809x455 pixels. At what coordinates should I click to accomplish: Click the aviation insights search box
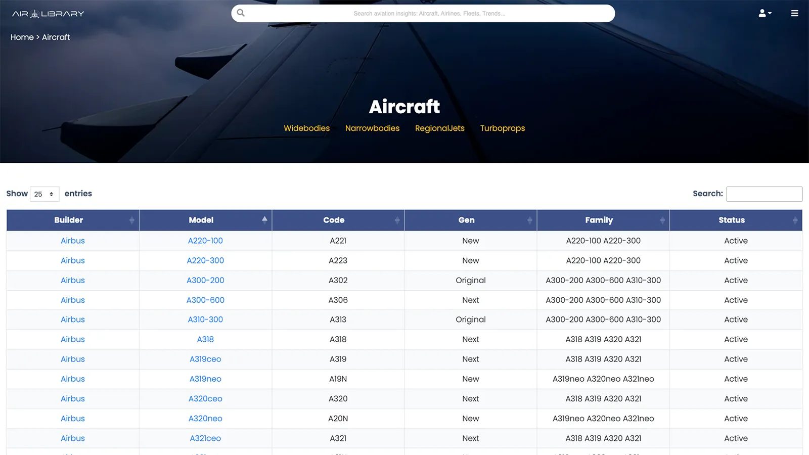pyautogui.click(x=429, y=14)
